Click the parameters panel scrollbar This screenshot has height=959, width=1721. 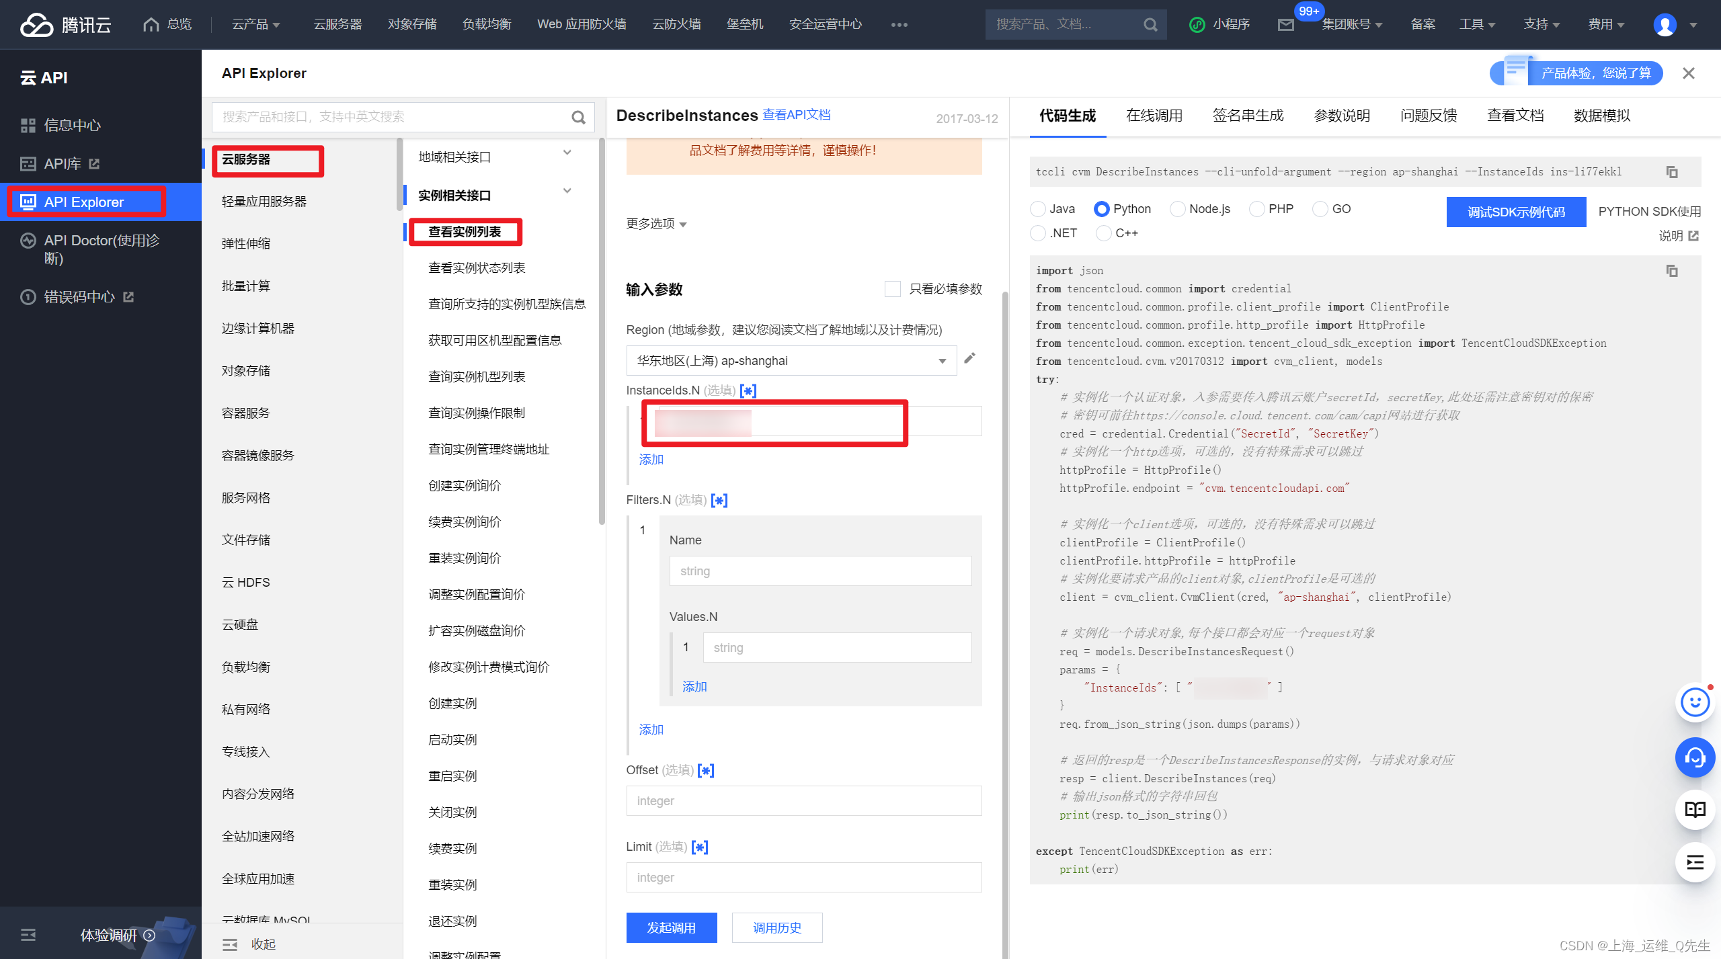coord(1005,625)
